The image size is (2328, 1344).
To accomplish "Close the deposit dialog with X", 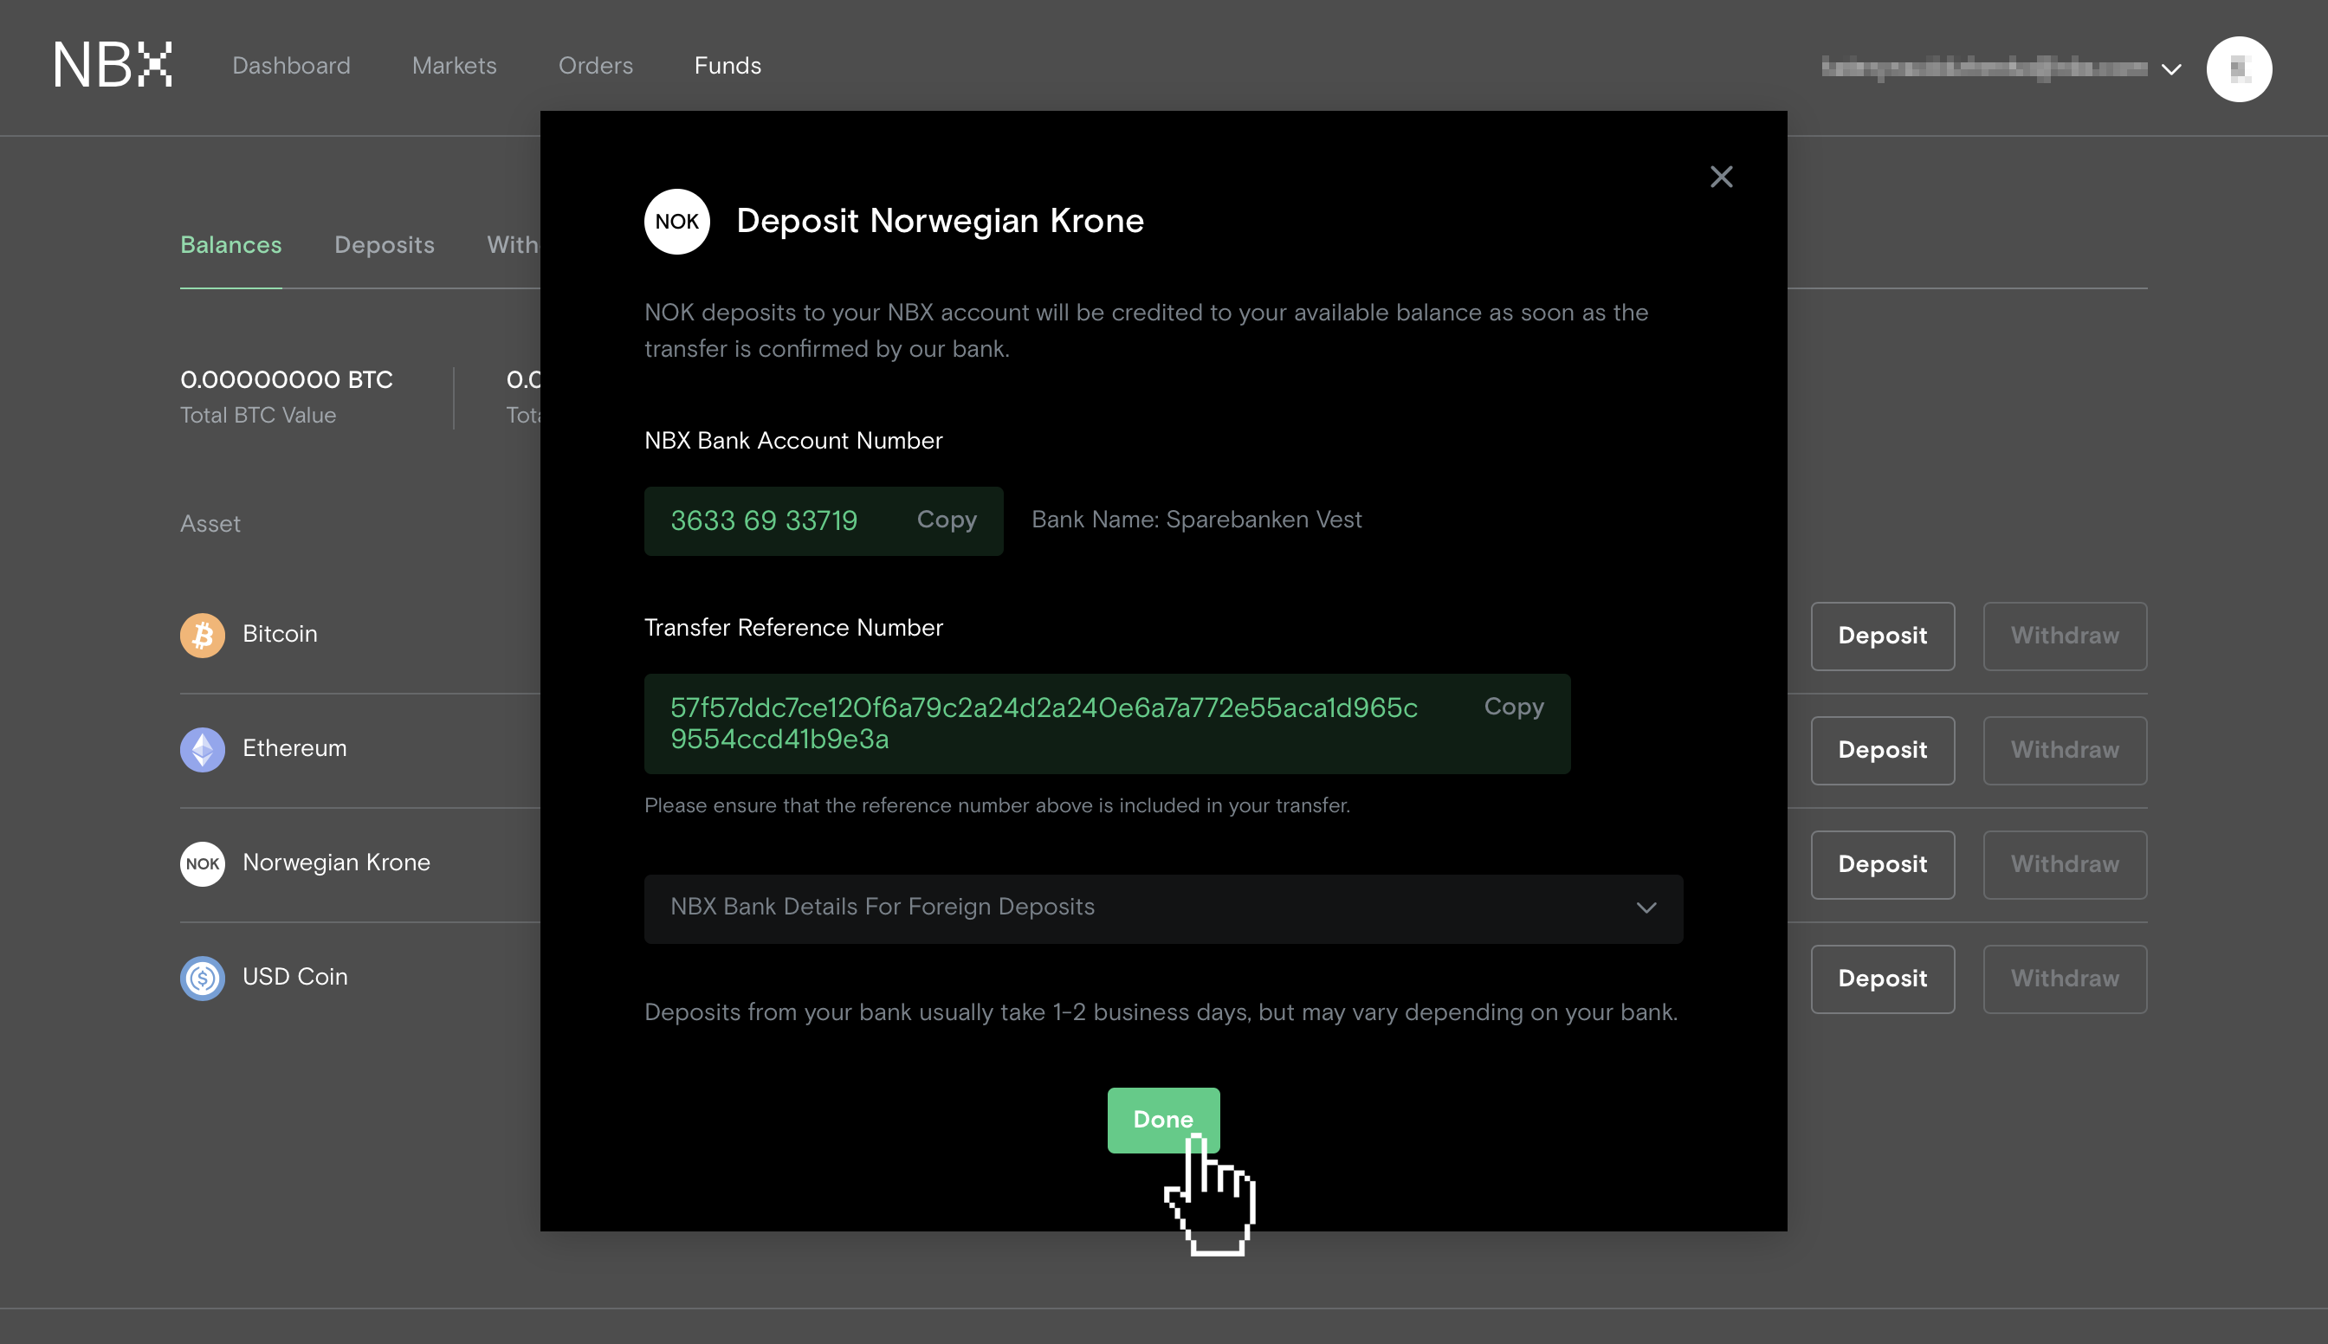I will click(x=1721, y=177).
